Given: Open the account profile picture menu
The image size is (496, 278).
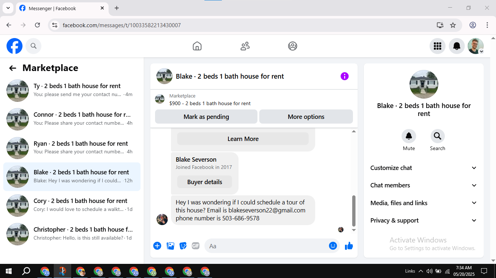Looking at the screenshot, I should (x=476, y=46).
